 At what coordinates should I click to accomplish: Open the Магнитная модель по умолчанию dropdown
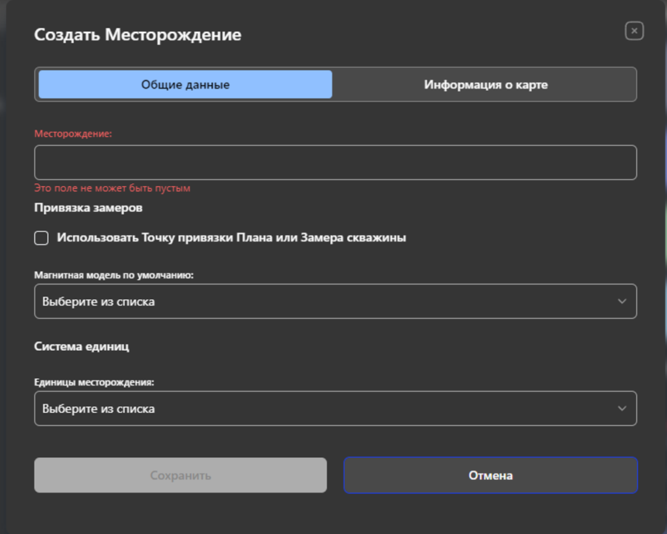coord(335,301)
